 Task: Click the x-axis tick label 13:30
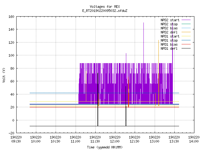(x=174, y=141)
